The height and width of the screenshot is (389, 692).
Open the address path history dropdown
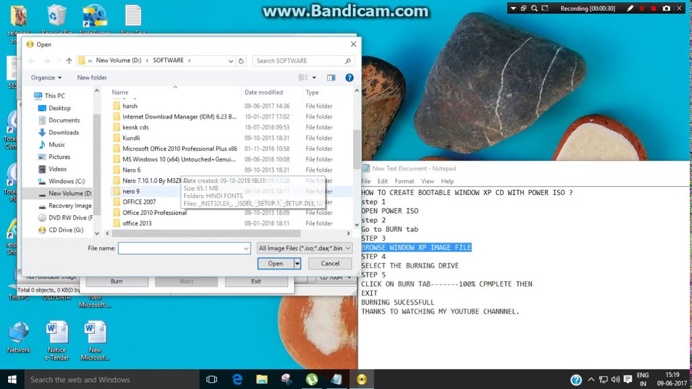coord(231,61)
